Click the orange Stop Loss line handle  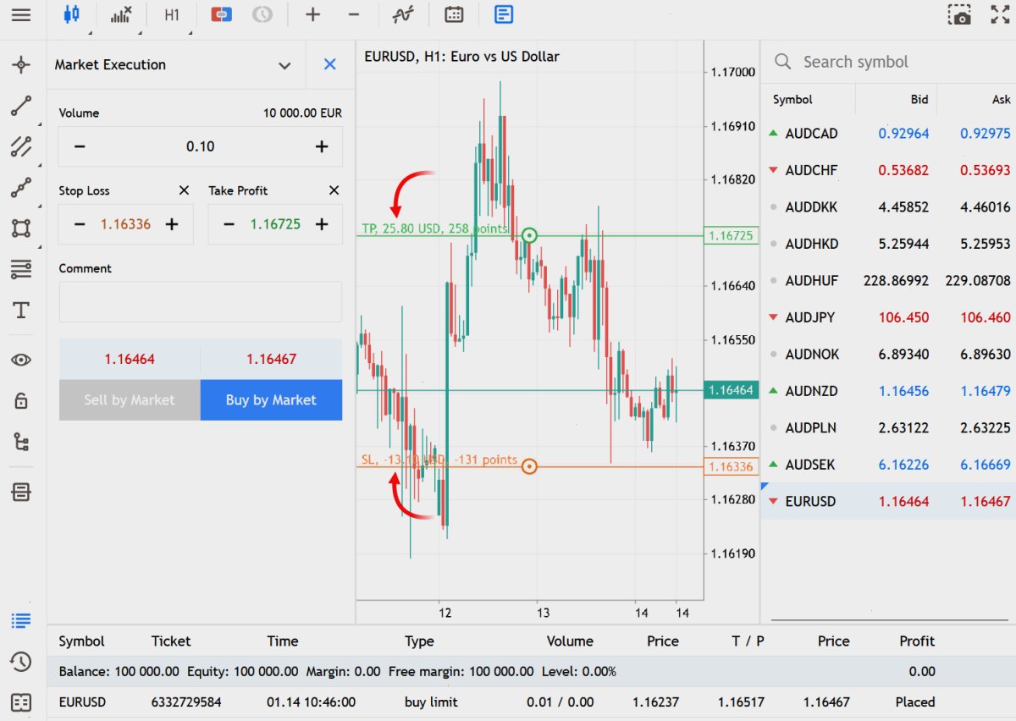[529, 466]
